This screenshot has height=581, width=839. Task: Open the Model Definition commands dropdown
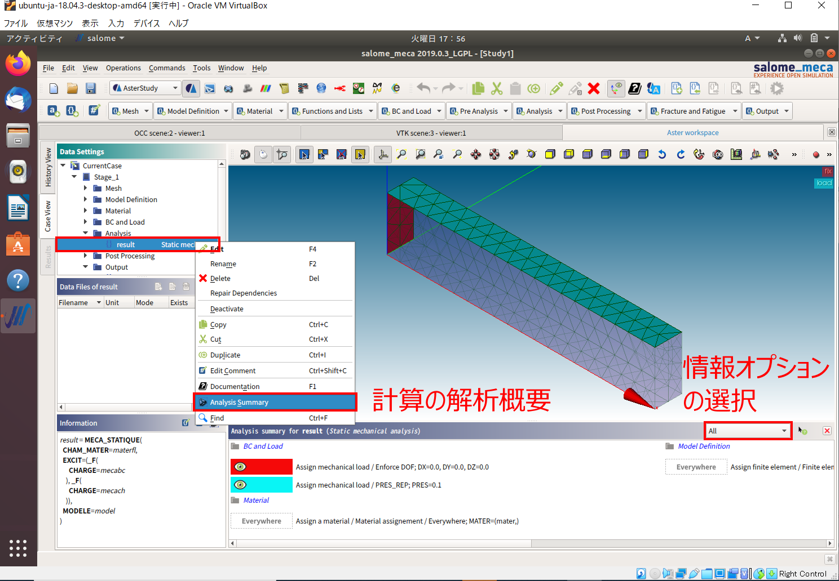tap(193, 111)
